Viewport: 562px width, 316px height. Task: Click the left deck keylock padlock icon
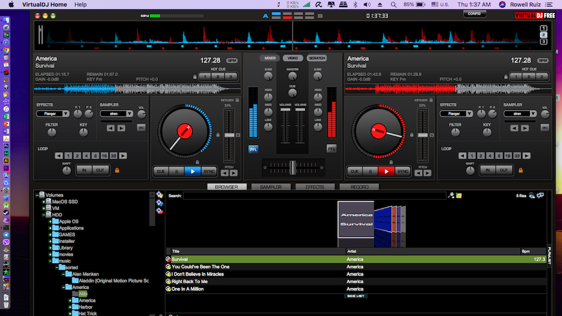pos(237,100)
